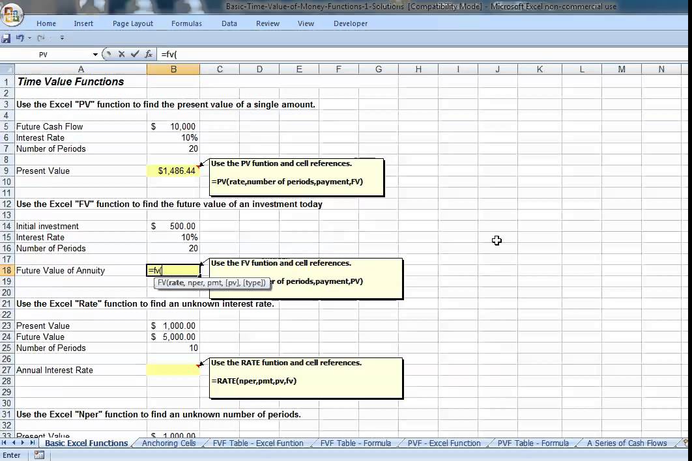This screenshot has height=461, width=692.
Task: Open the FVF Table - Formula sheet
Action: pos(356,443)
